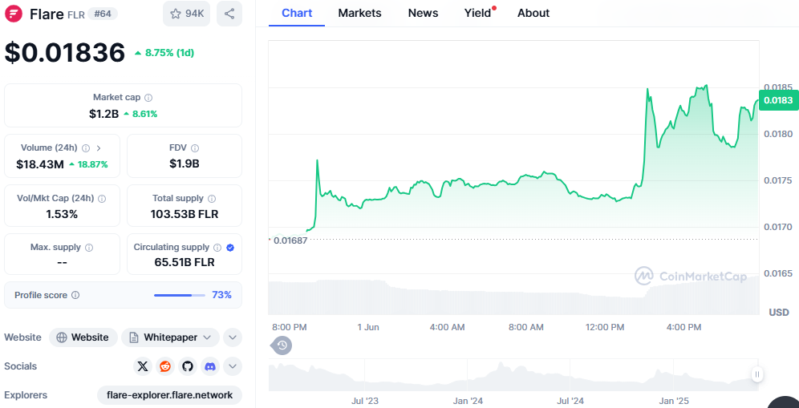Click the verified circulating supply badge
Viewport: 799px width, 408px height.
point(230,248)
